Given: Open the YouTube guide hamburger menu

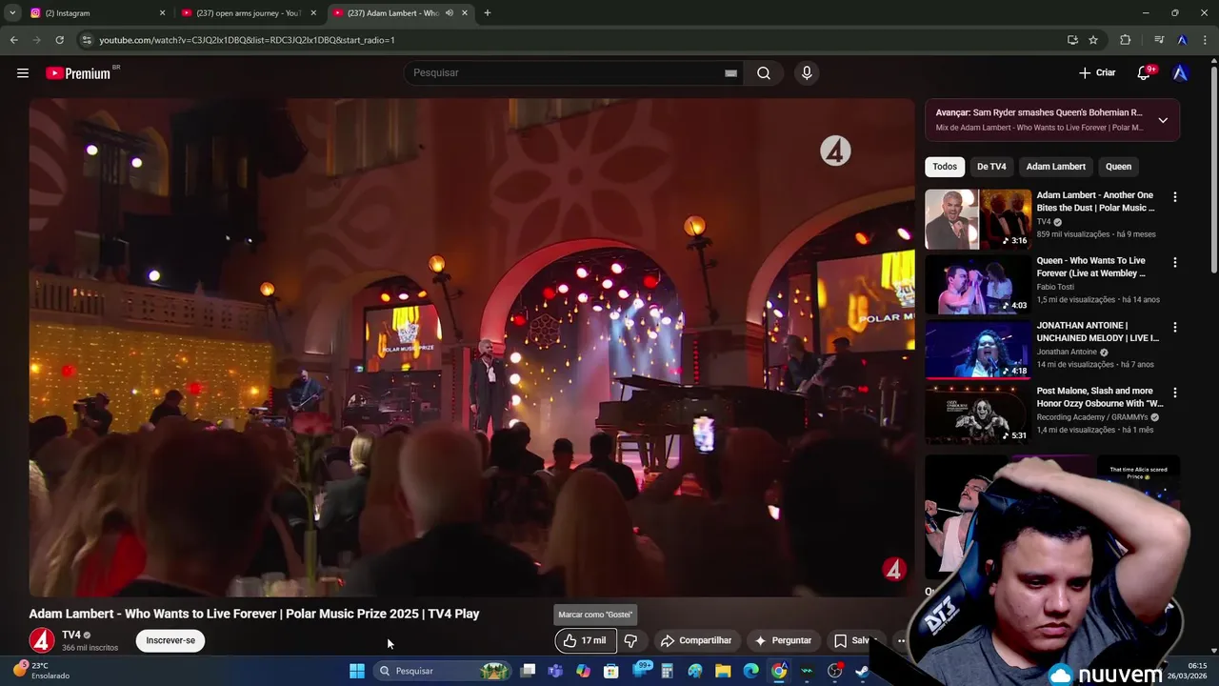Looking at the screenshot, I should 23,73.
